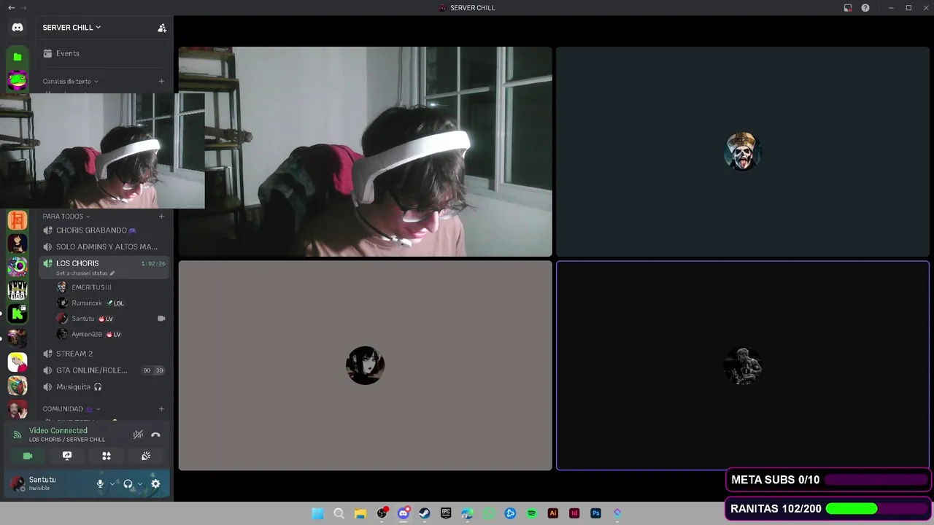Focus the boxer avatar call tile
Viewport: 934px width, 525px height.
pos(742,365)
